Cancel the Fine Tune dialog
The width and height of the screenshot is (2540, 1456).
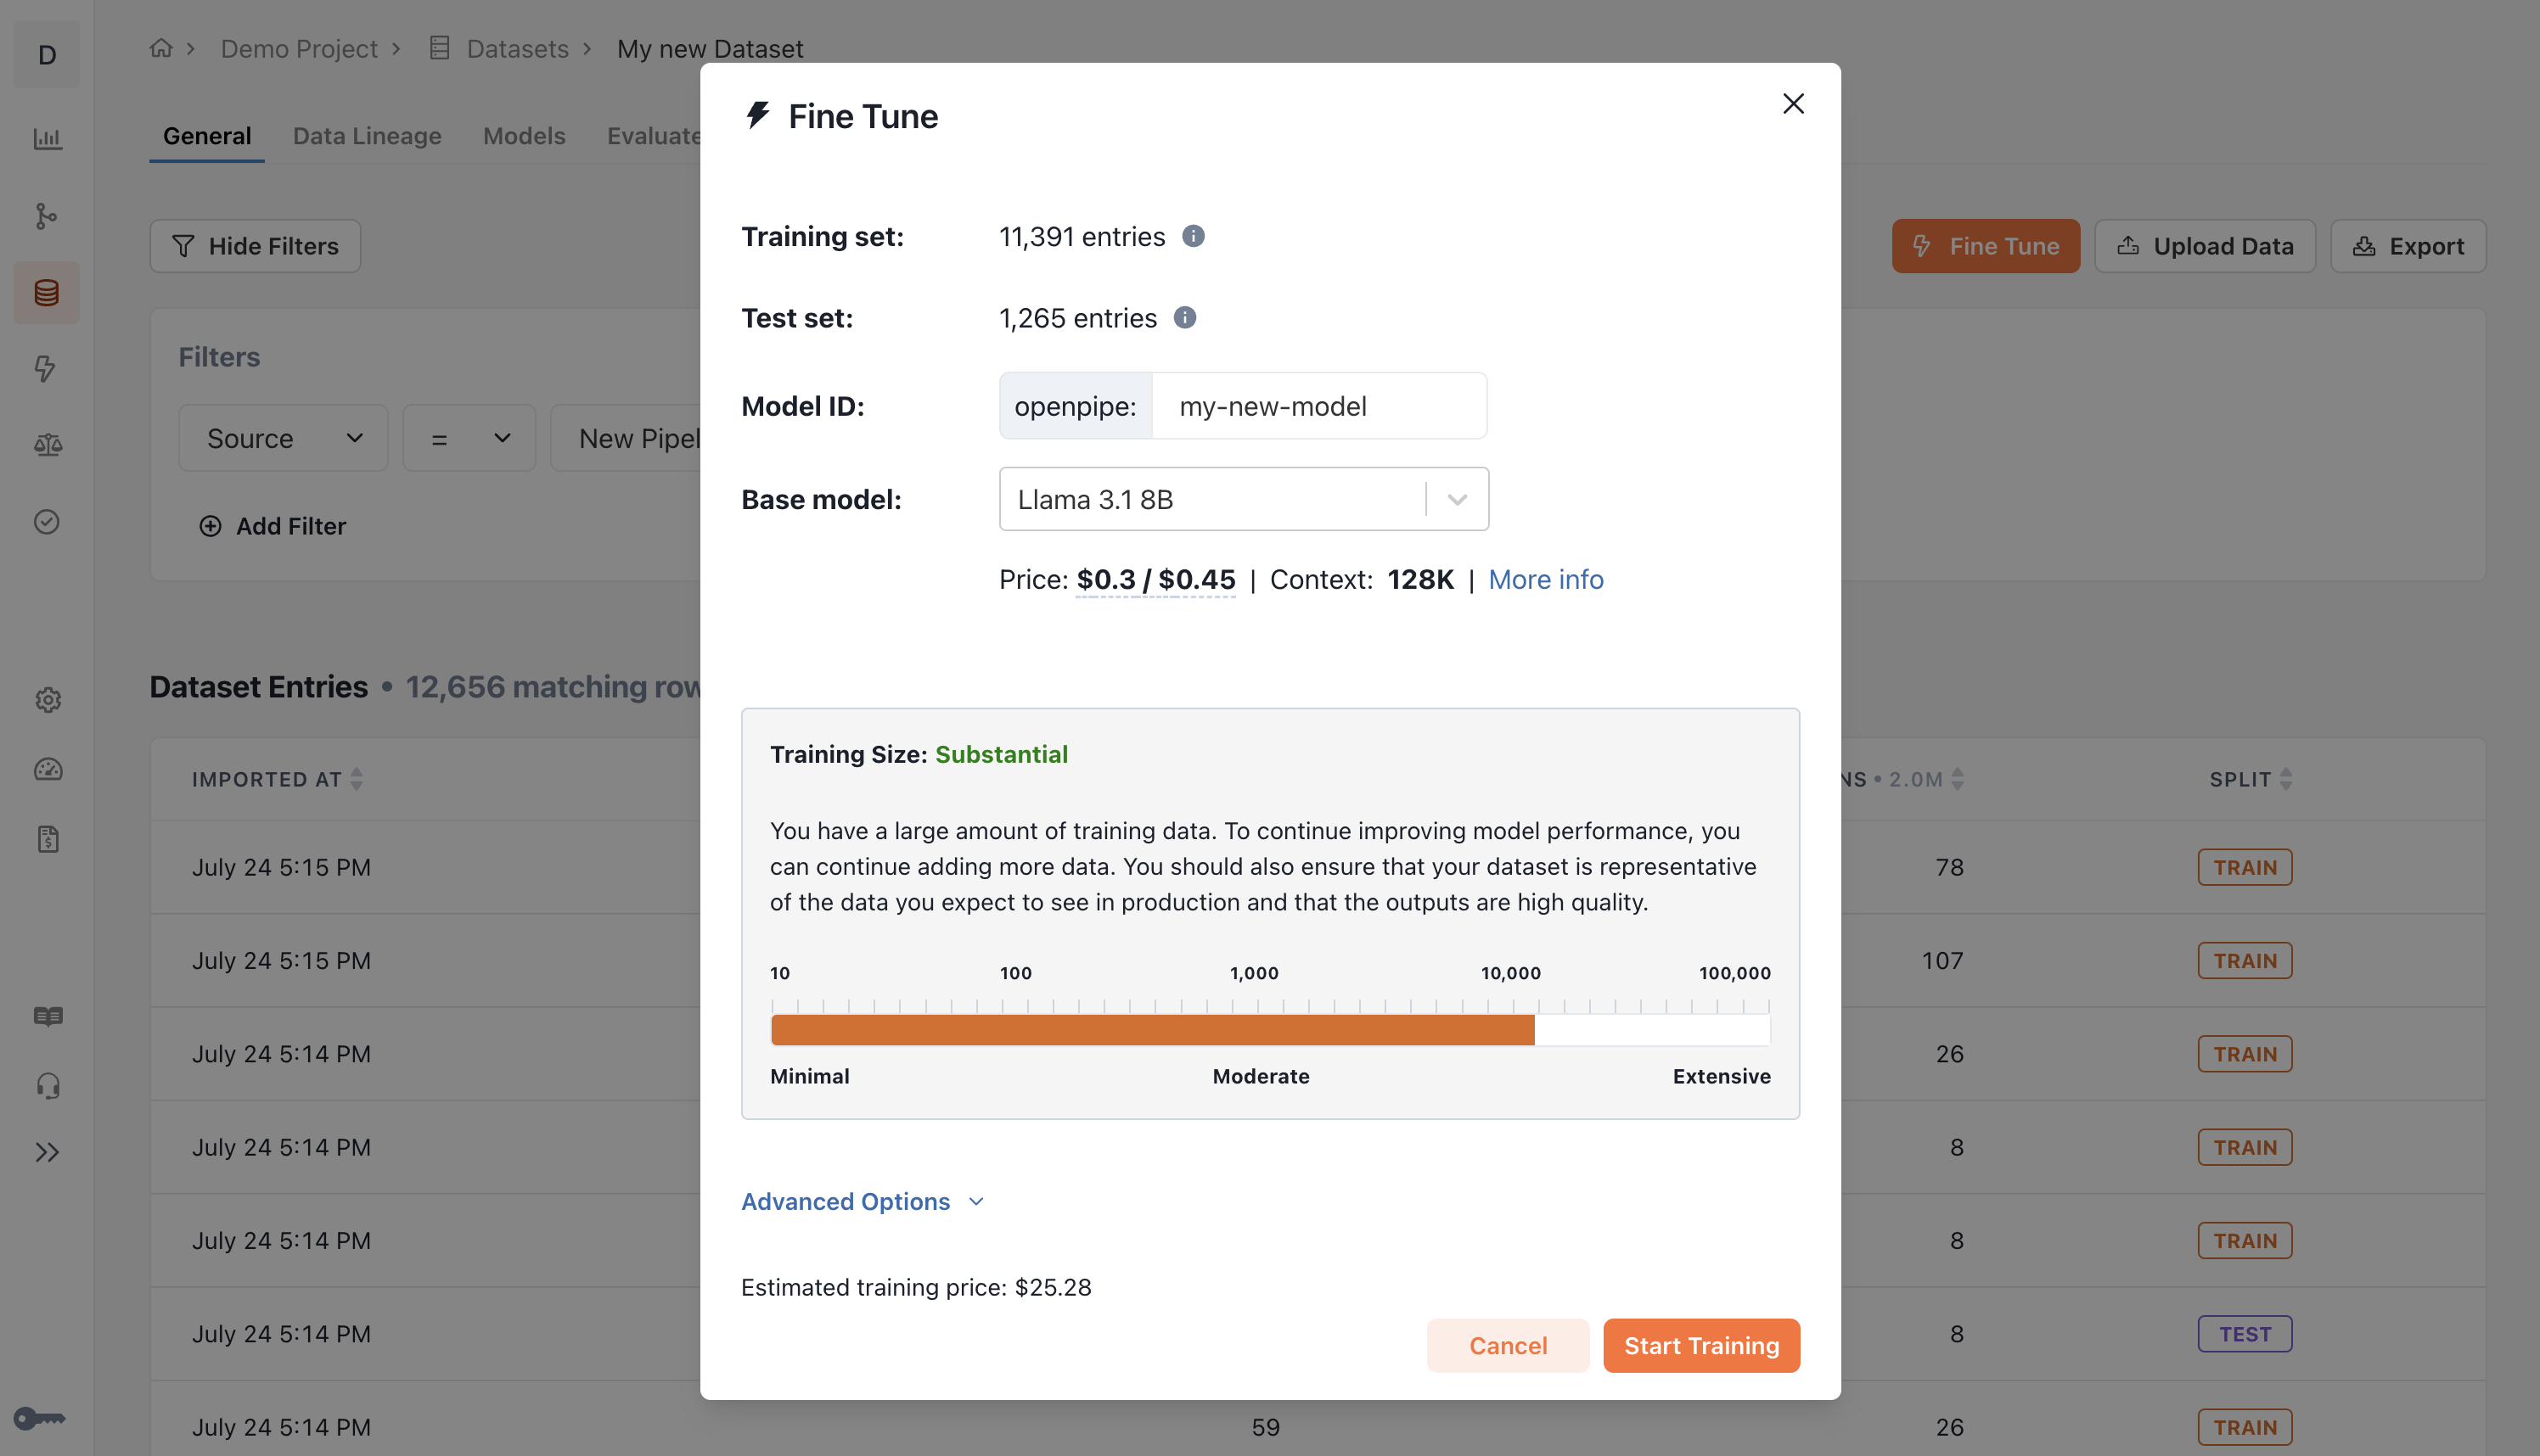point(1507,1345)
